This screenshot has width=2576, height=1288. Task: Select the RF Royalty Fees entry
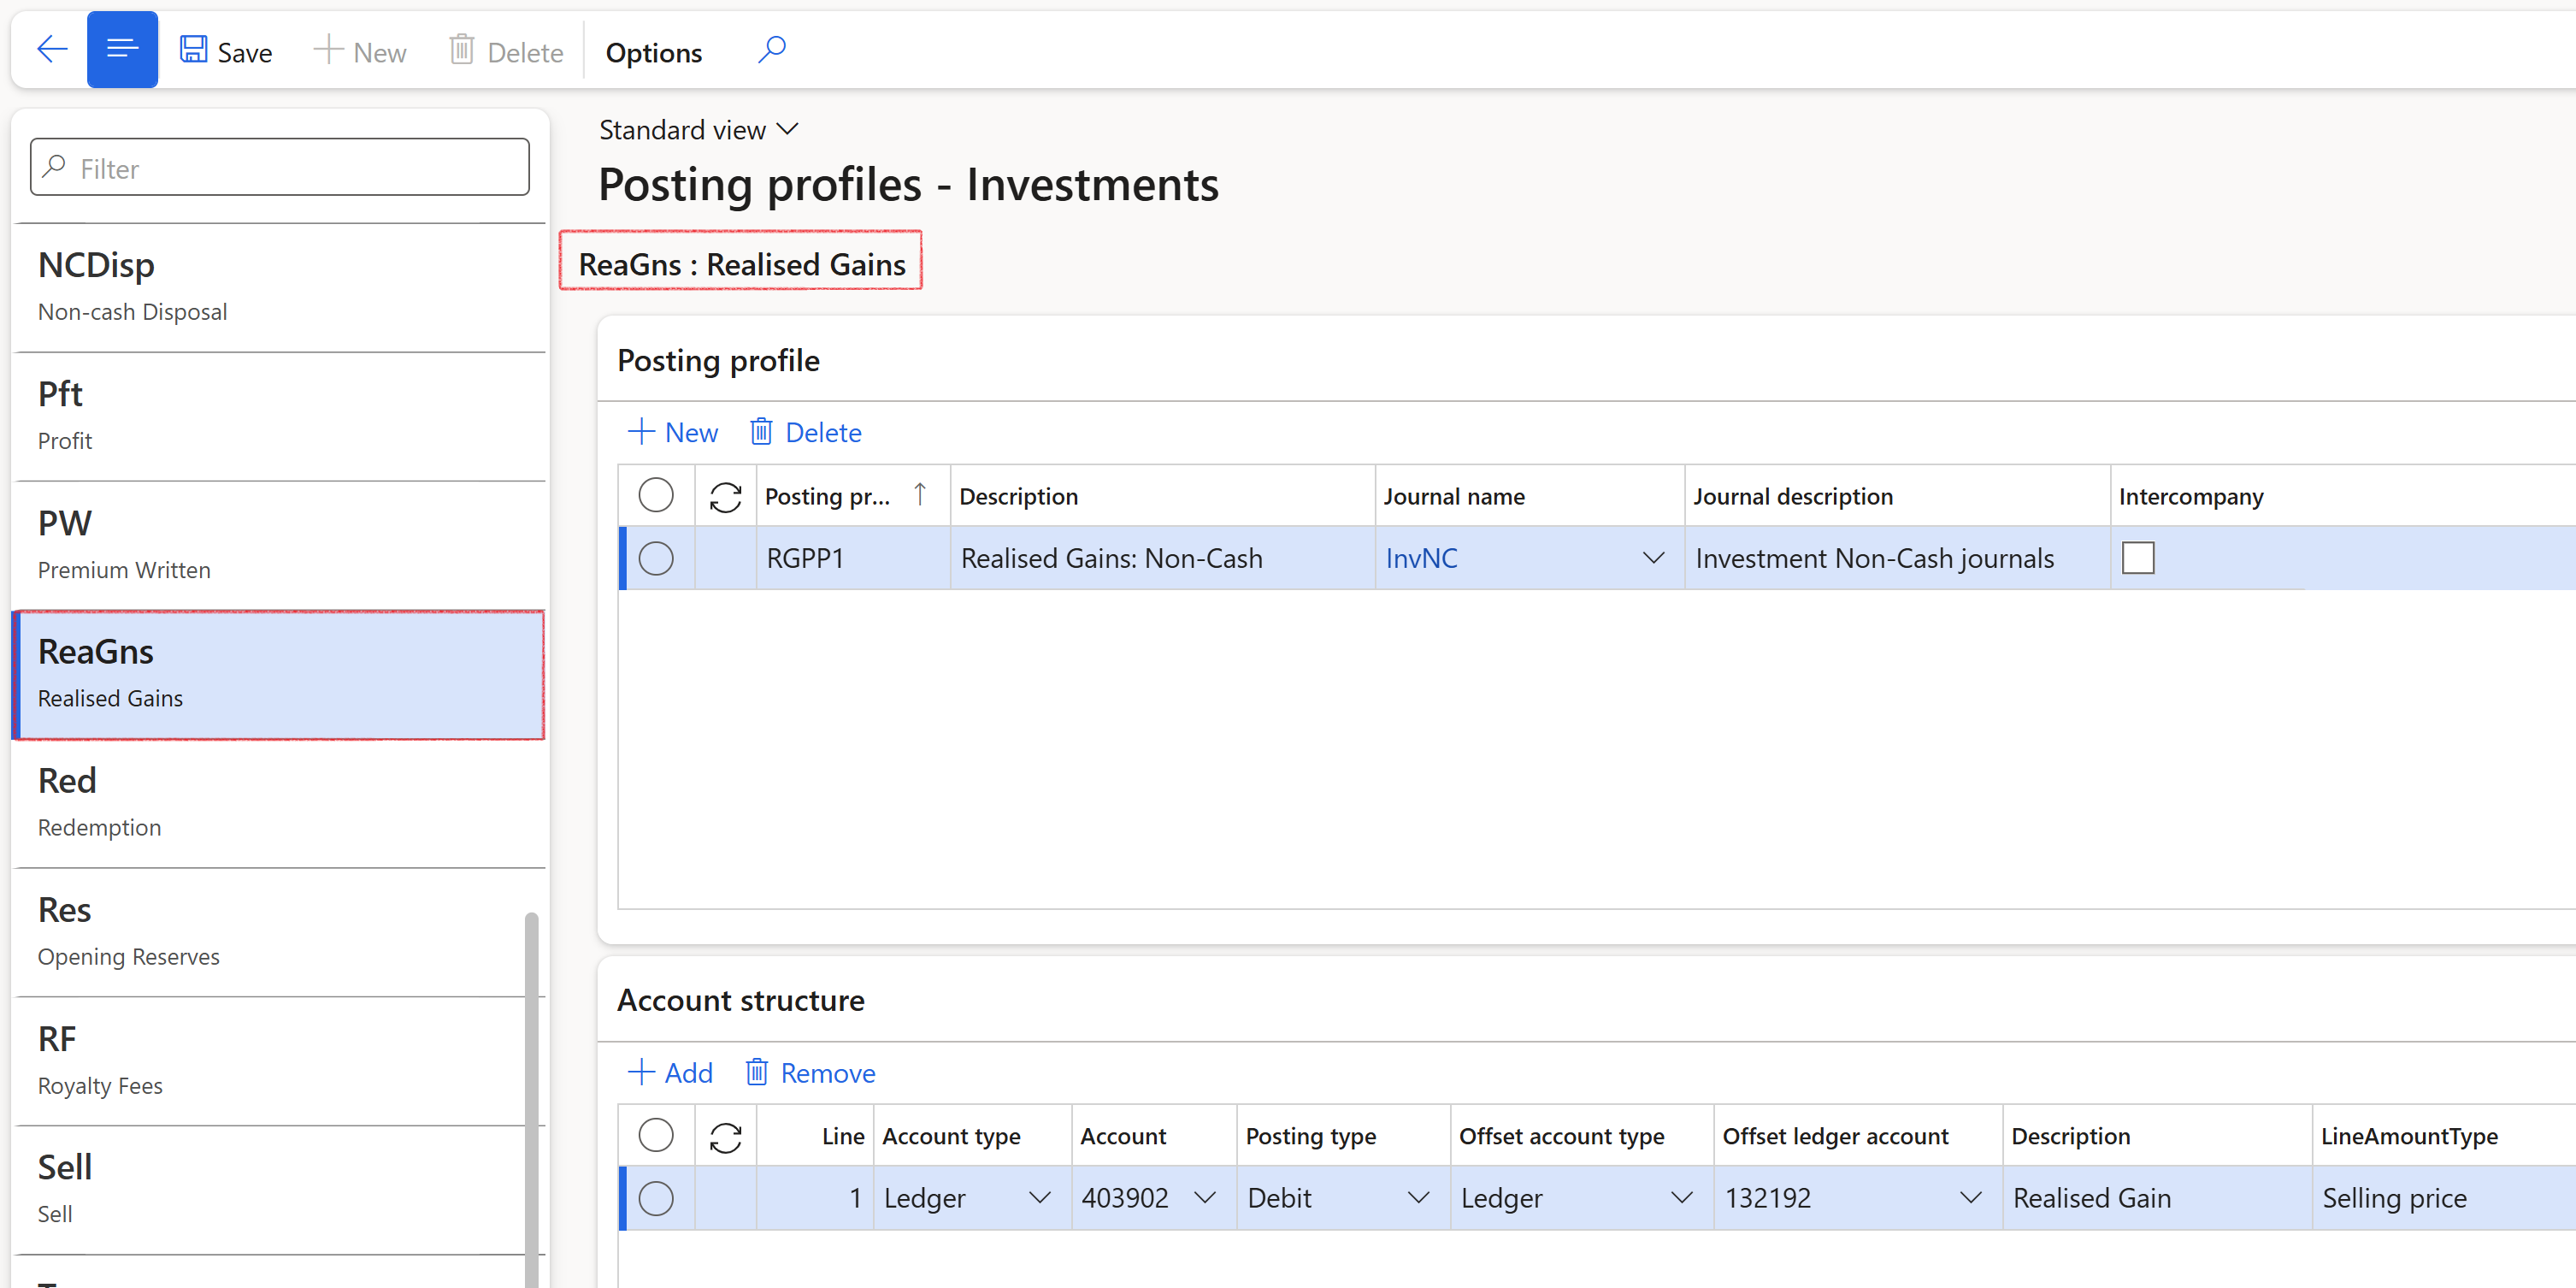coord(270,1062)
